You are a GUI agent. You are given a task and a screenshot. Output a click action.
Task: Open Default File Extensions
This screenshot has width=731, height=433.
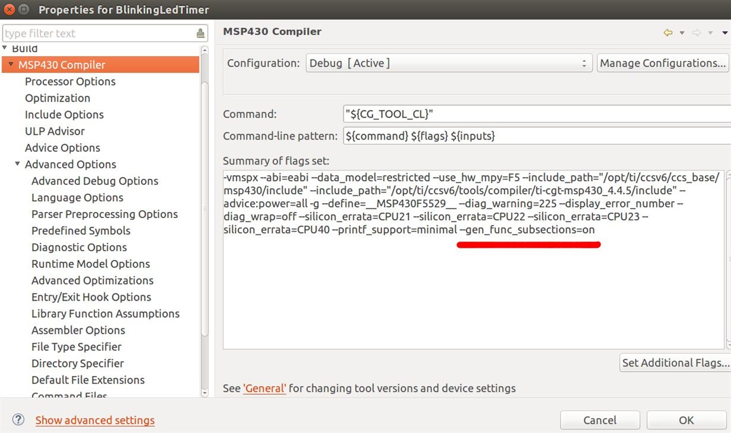(x=88, y=380)
